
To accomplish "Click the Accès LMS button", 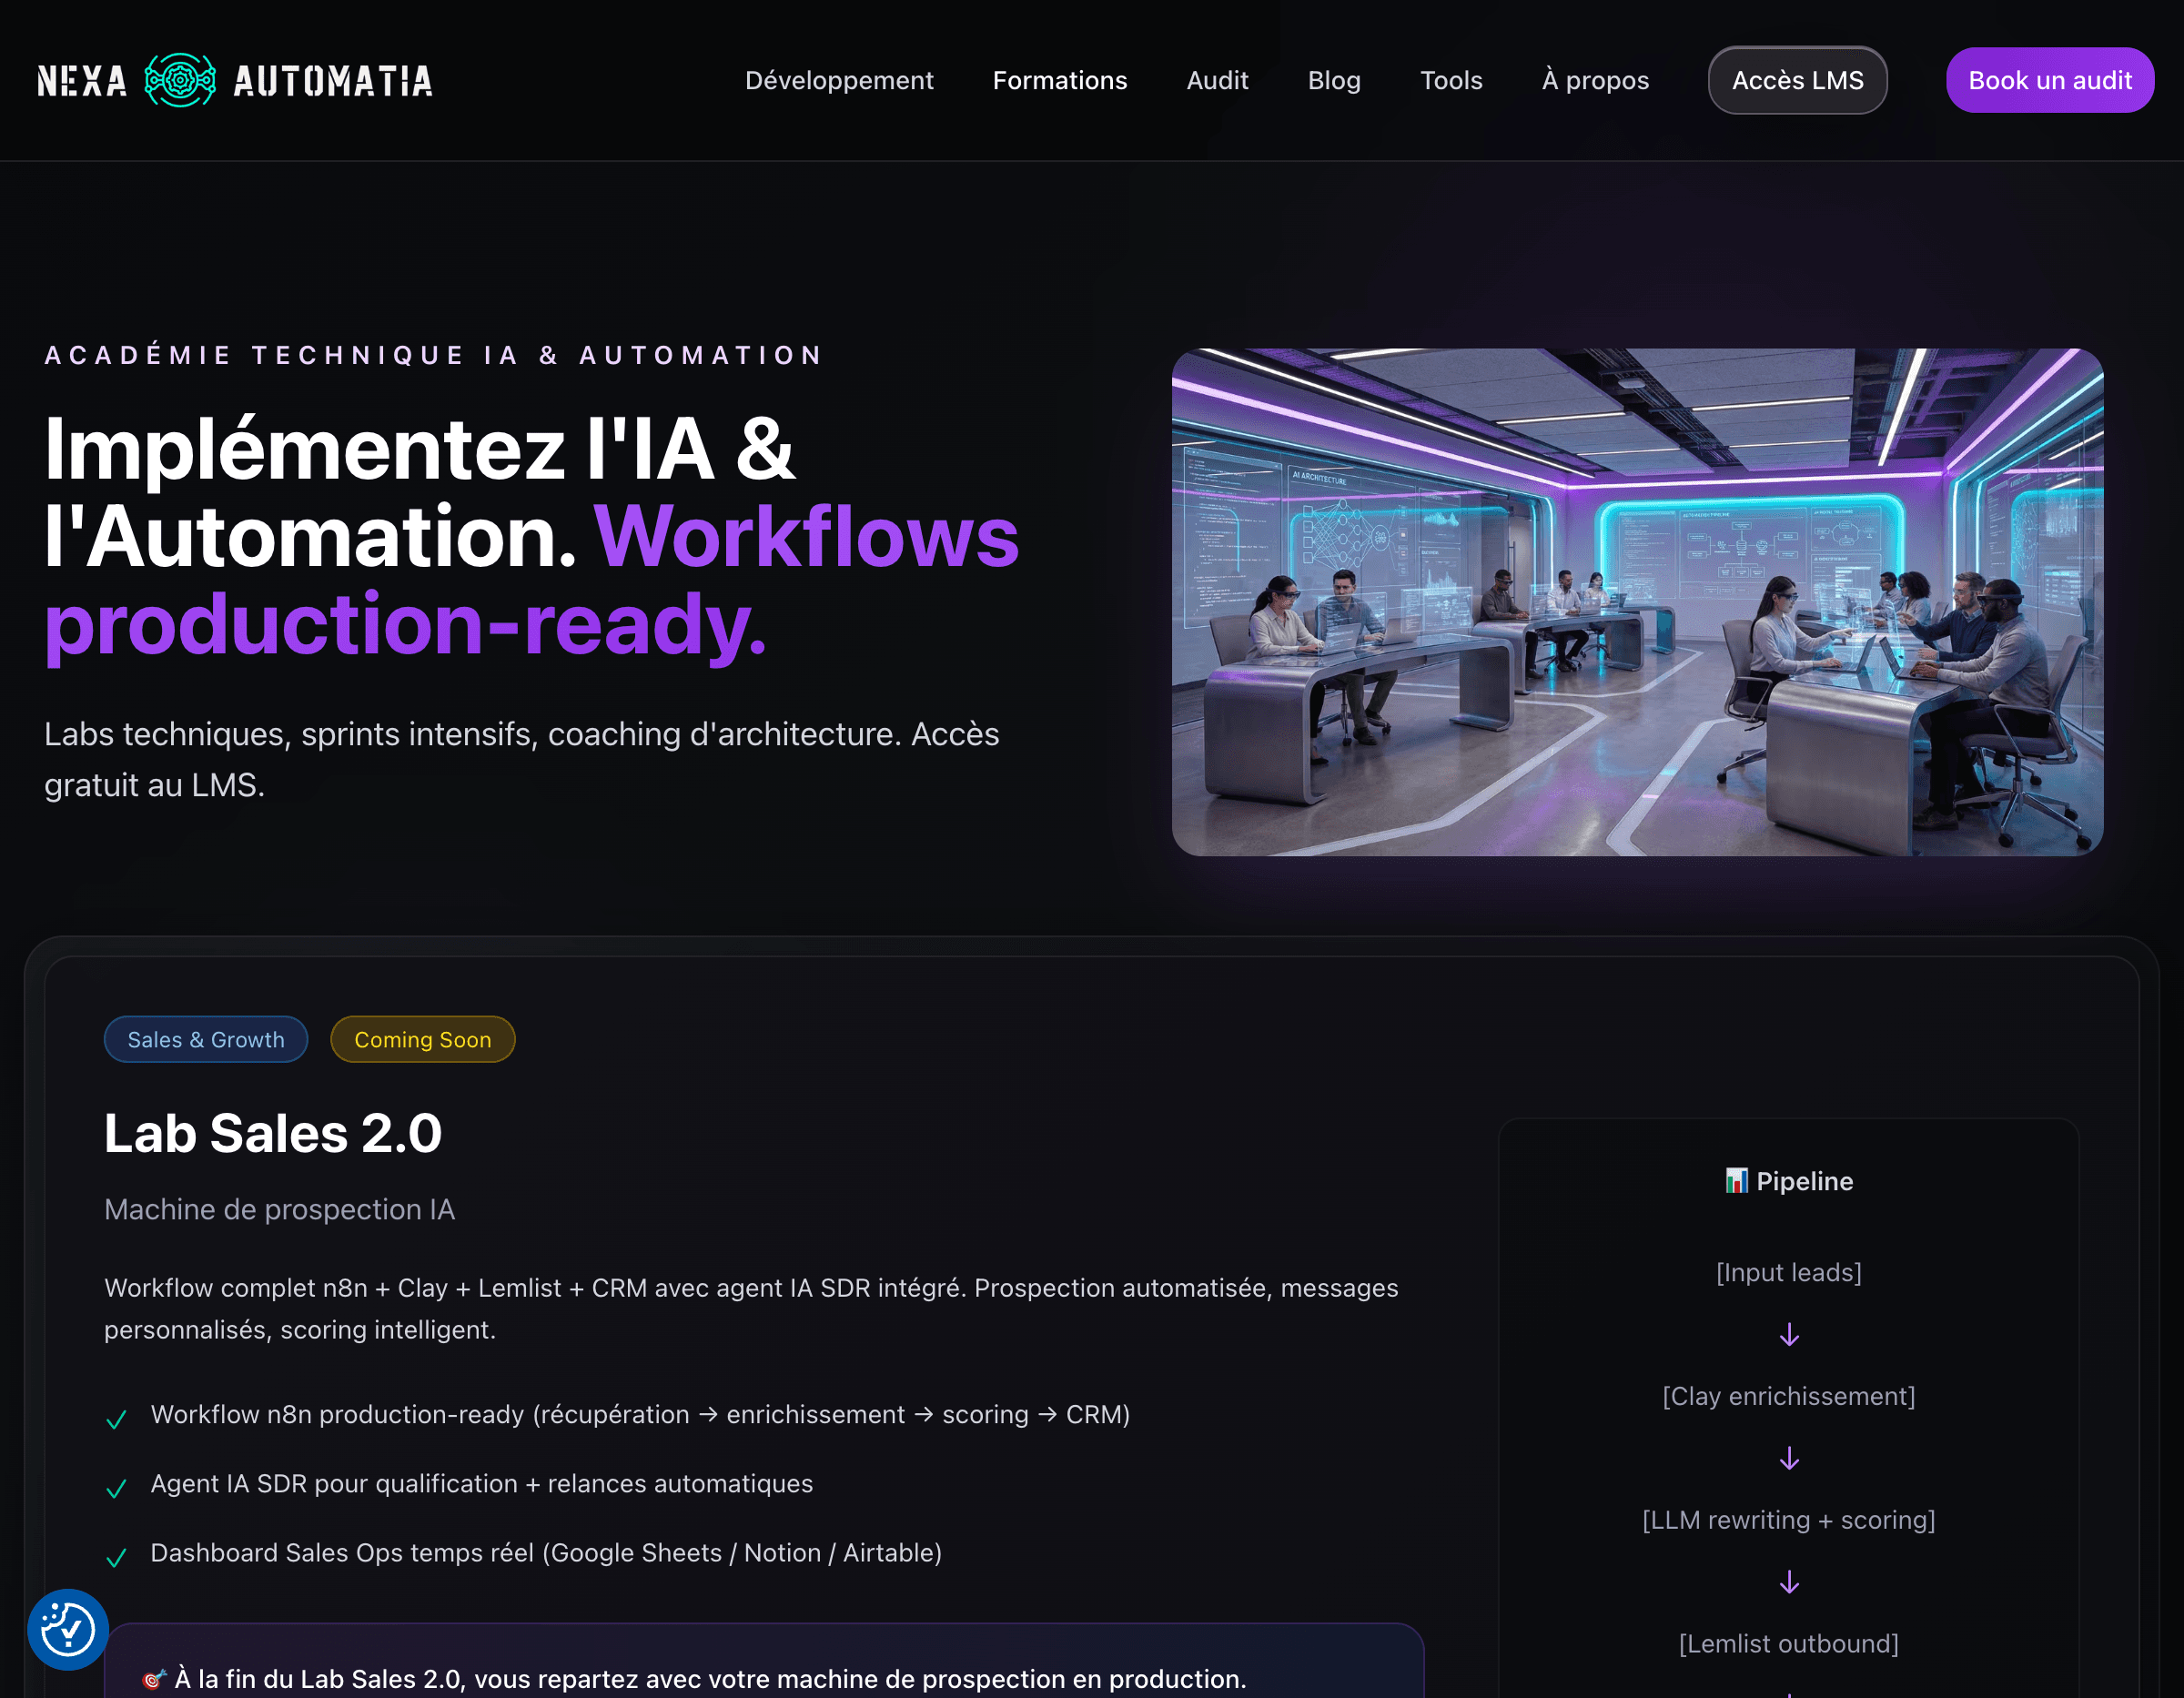I will [1797, 80].
